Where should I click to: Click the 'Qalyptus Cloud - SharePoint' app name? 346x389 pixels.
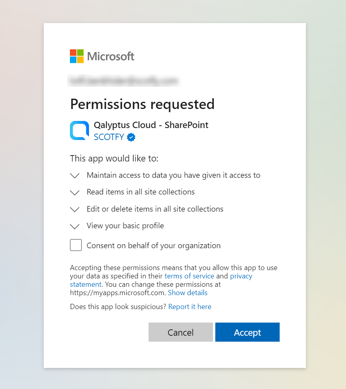click(x=151, y=125)
